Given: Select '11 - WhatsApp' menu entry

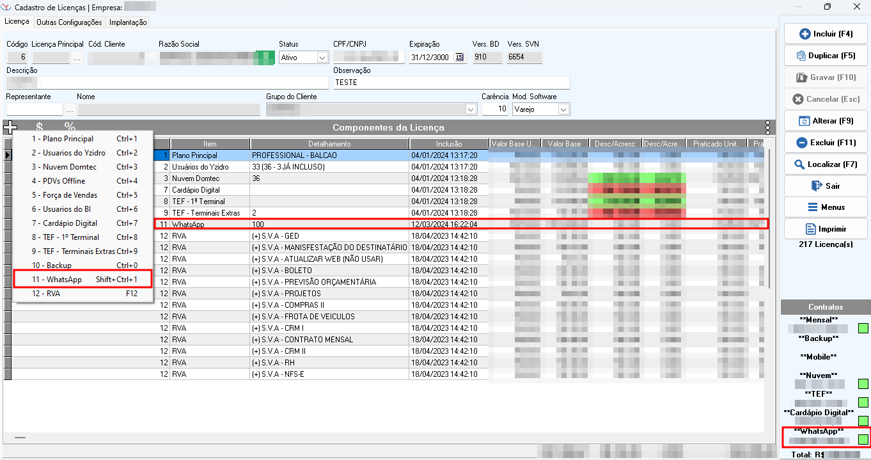Looking at the screenshot, I should point(83,280).
